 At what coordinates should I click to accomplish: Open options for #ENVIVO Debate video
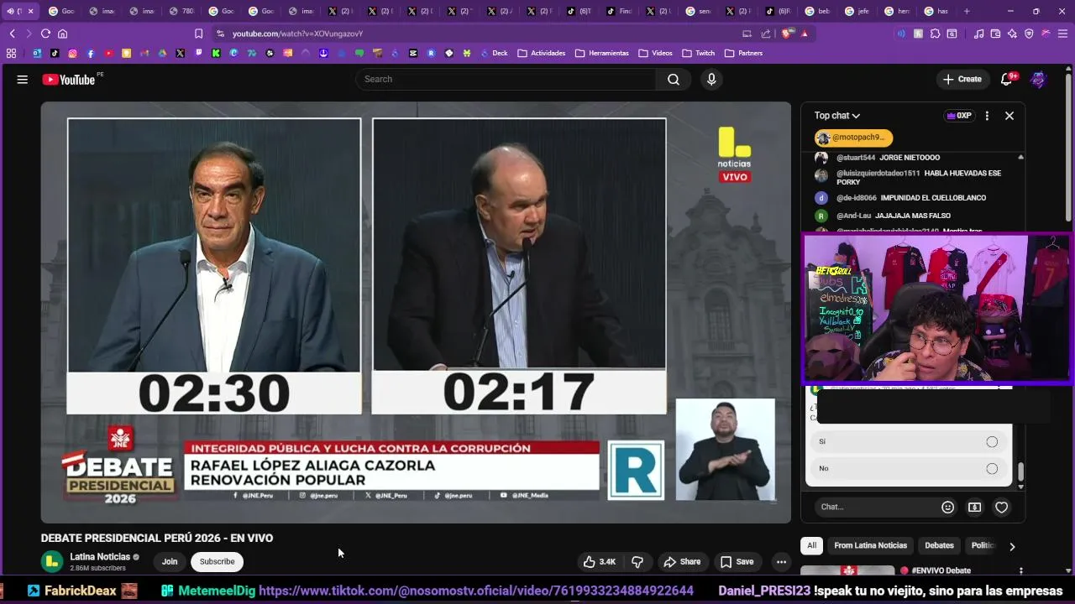1021,570
